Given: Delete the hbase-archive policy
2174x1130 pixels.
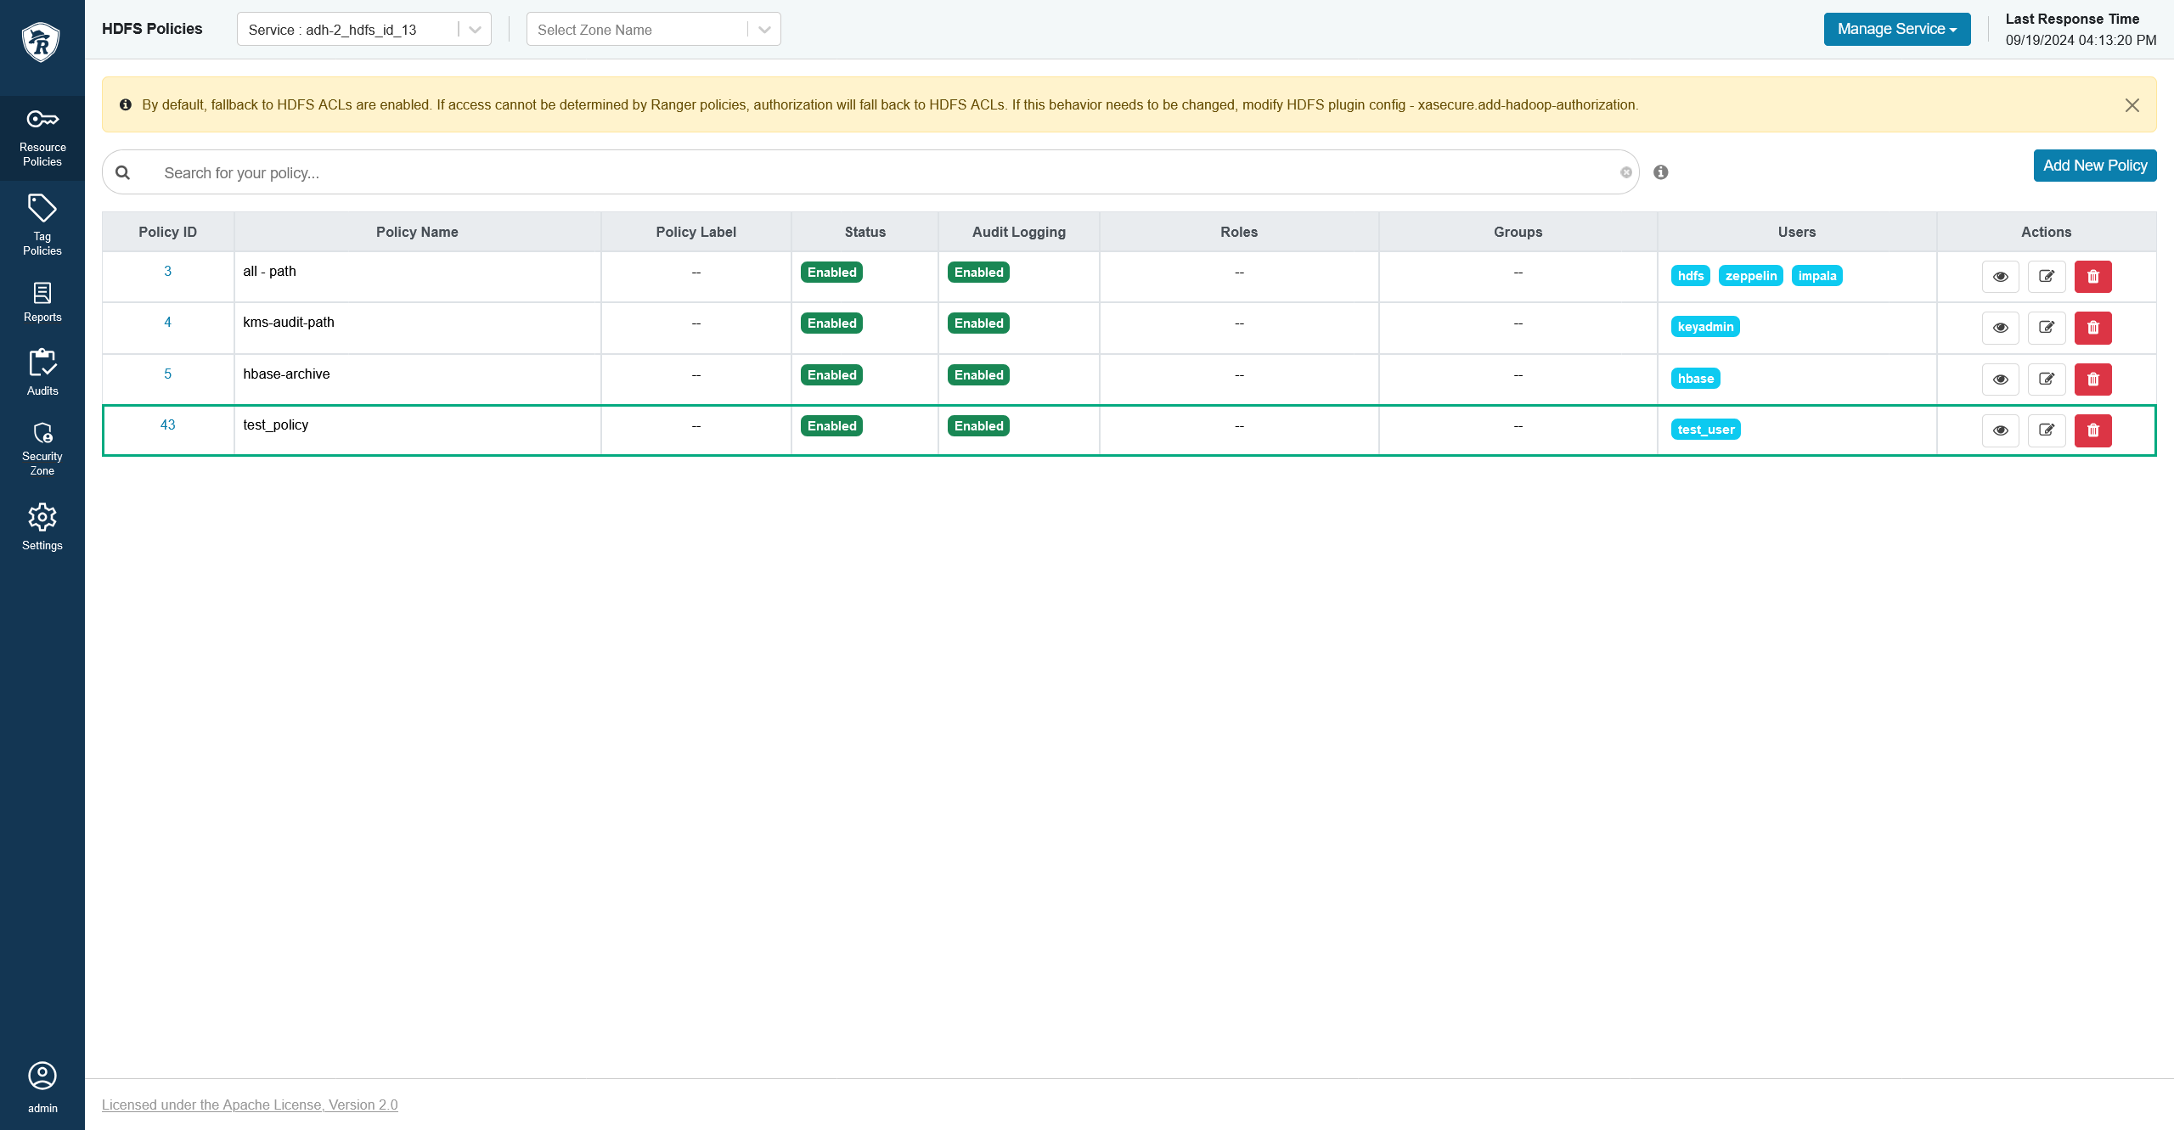Looking at the screenshot, I should pyautogui.click(x=2092, y=379).
